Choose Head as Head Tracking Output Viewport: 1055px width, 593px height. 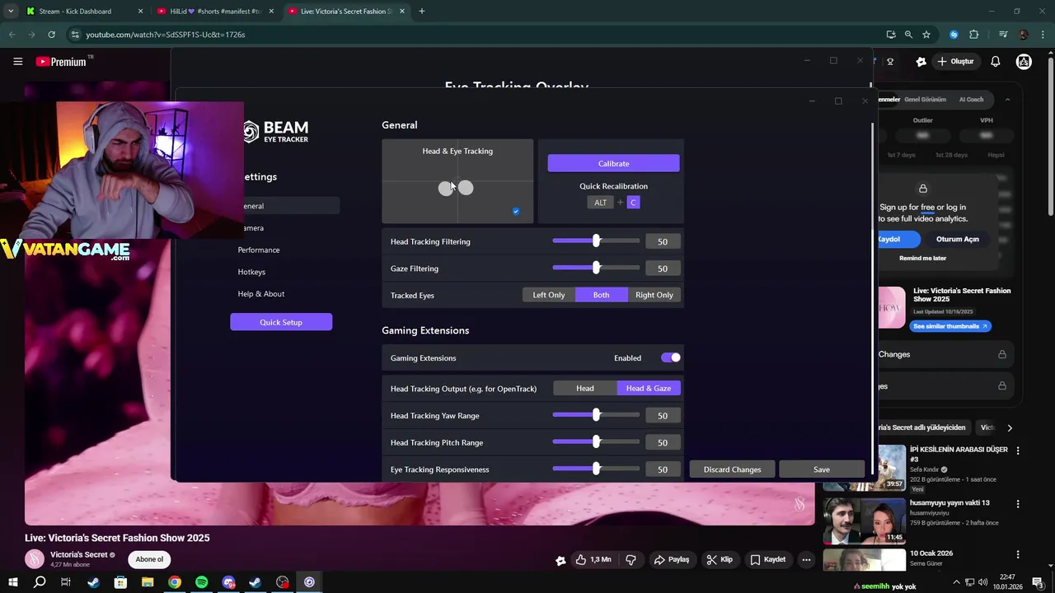click(585, 388)
